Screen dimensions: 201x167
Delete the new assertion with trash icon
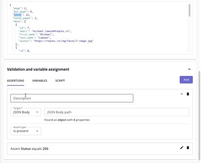[x=188, y=94]
